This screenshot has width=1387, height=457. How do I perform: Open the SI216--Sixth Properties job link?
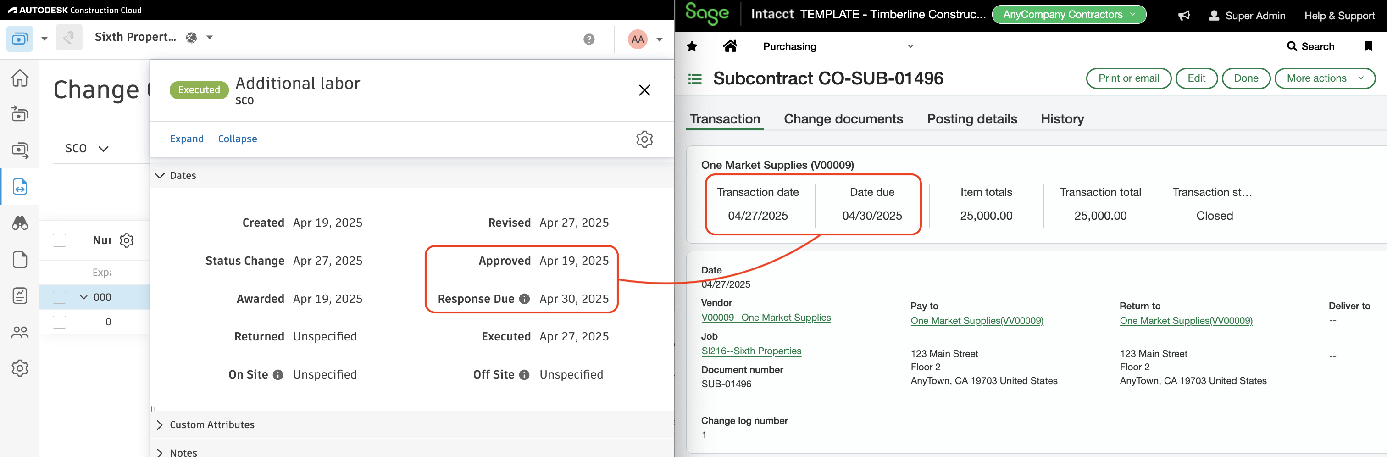[x=751, y=351]
